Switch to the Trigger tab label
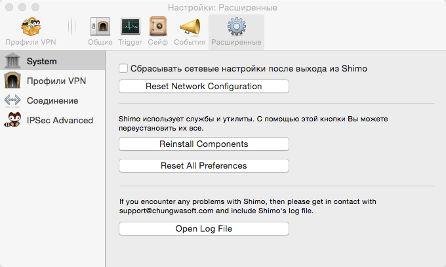Screen dimensions: 446x267 (130, 42)
